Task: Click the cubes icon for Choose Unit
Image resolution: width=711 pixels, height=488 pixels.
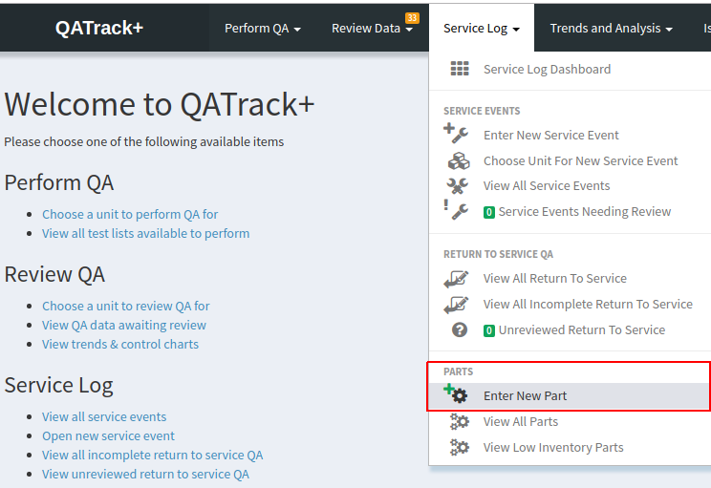Action: [459, 160]
